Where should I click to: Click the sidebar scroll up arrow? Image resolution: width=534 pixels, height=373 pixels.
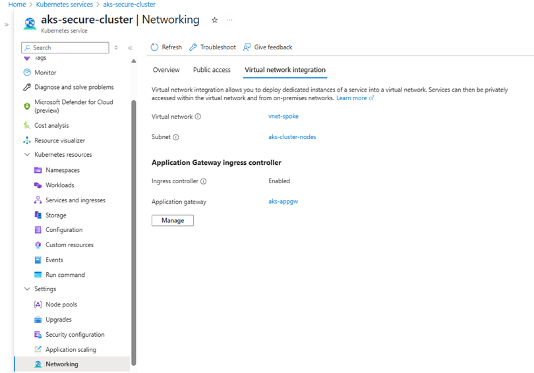133,61
